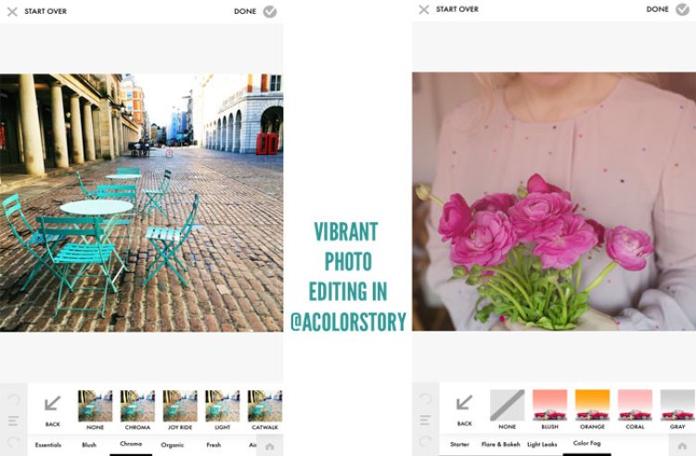This screenshot has height=456, width=696.
Task: Open the Starter effects tab
Action: tap(459, 444)
